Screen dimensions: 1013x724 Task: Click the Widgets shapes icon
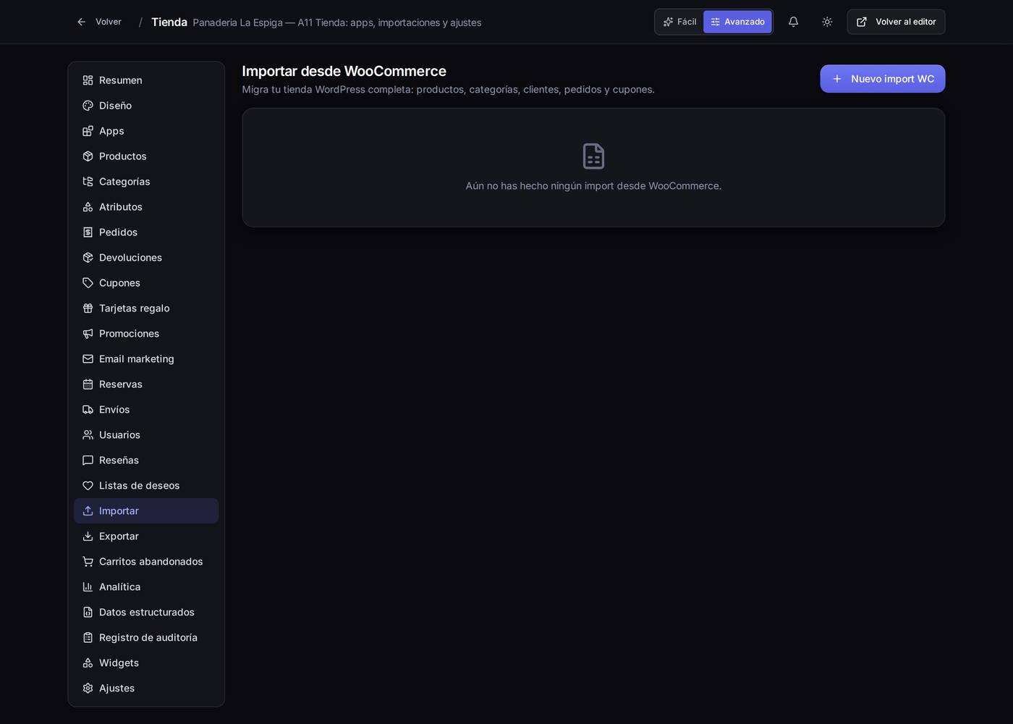coord(88,663)
